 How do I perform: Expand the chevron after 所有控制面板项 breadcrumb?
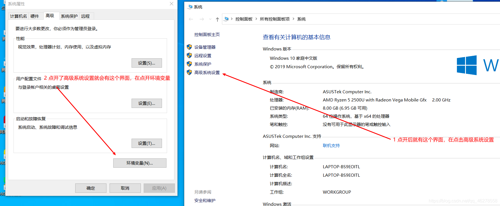[293, 19]
